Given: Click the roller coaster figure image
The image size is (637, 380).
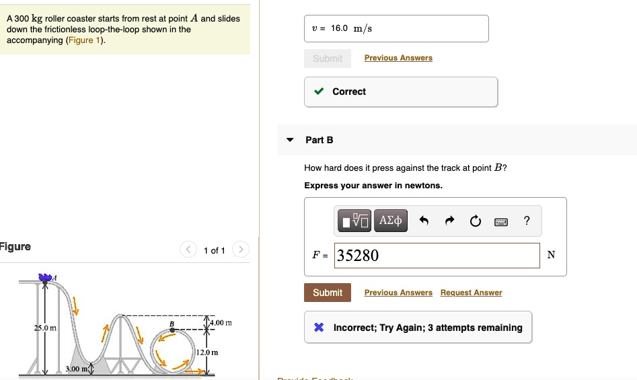Looking at the screenshot, I should (x=124, y=326).
